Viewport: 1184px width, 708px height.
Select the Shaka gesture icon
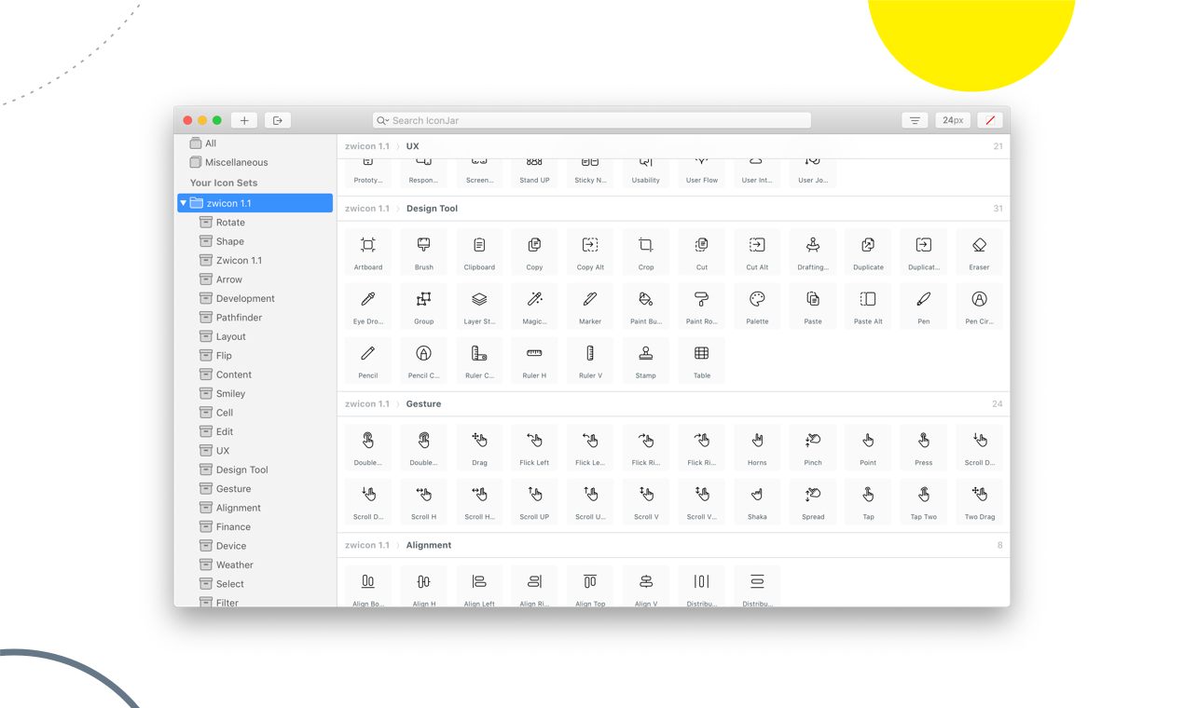click(x=757, y=500)
